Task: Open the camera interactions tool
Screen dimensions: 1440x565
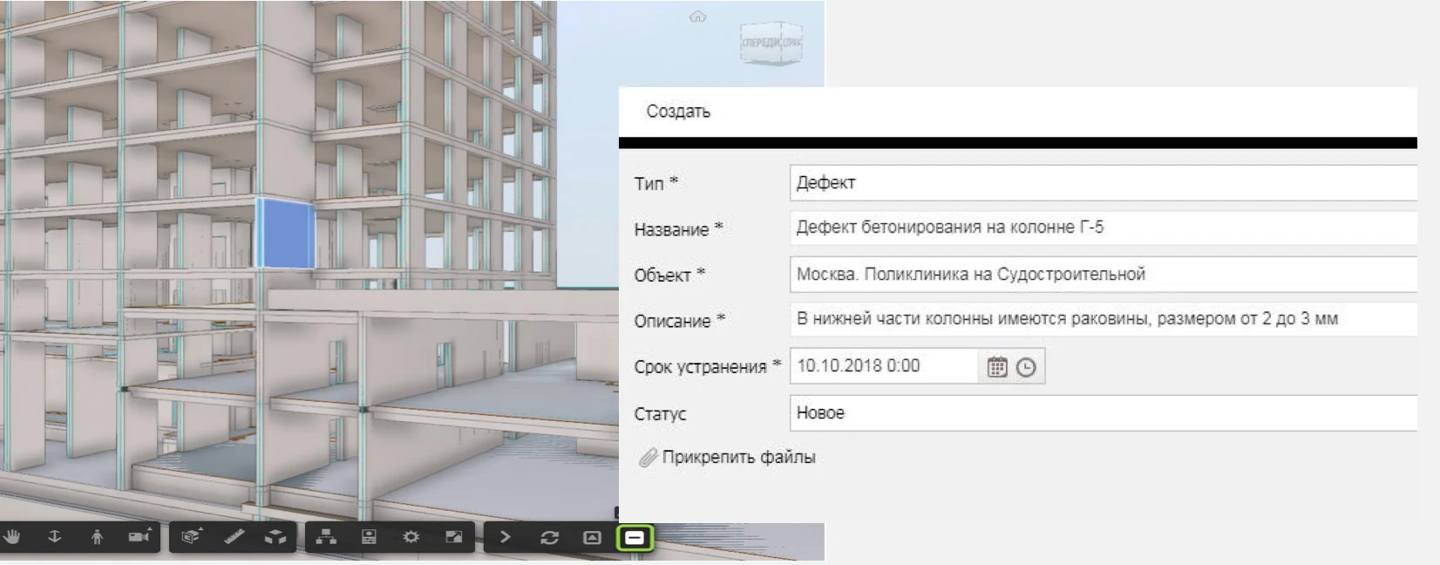Action: click(x=139, y=537)
